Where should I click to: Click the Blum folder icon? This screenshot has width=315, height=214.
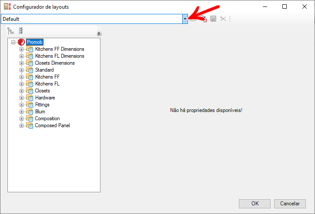click(x=30, y=112)
